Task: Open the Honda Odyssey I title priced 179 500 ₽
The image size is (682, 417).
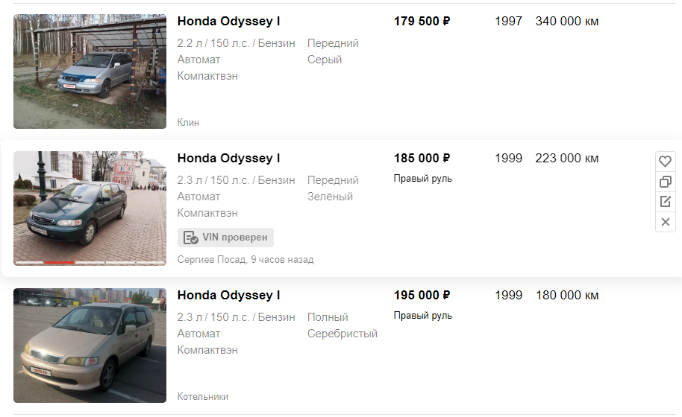Action: pos(228,22)
